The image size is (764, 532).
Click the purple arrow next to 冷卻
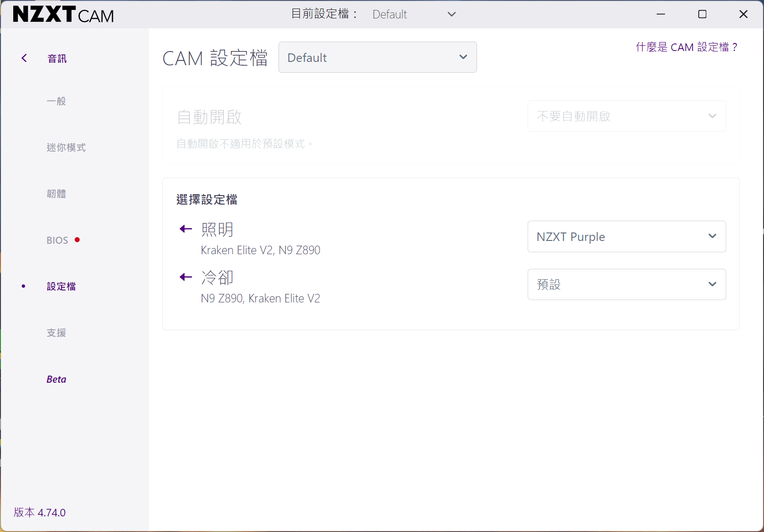186,277
